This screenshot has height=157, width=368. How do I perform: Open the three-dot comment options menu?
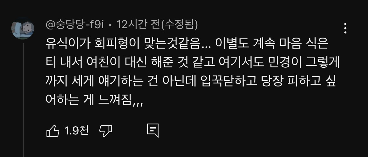345,28
